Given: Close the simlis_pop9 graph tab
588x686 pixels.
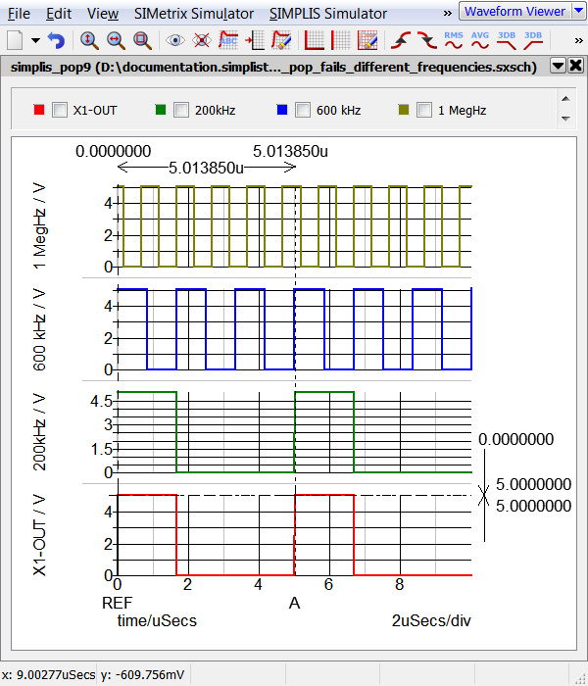Looking at the screenshot, I should 575,66.
